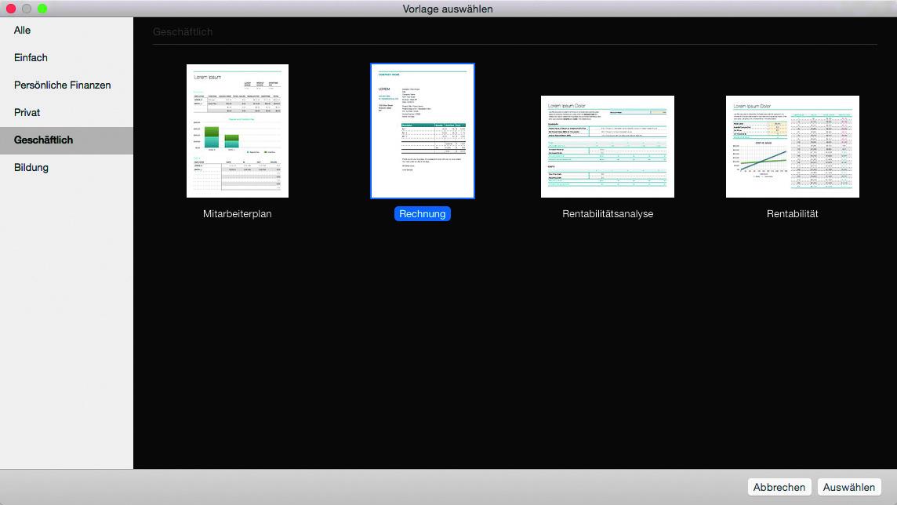Screen dimensions: 897x505
Task: Zoom window with green button
Action: coord(42,9)
